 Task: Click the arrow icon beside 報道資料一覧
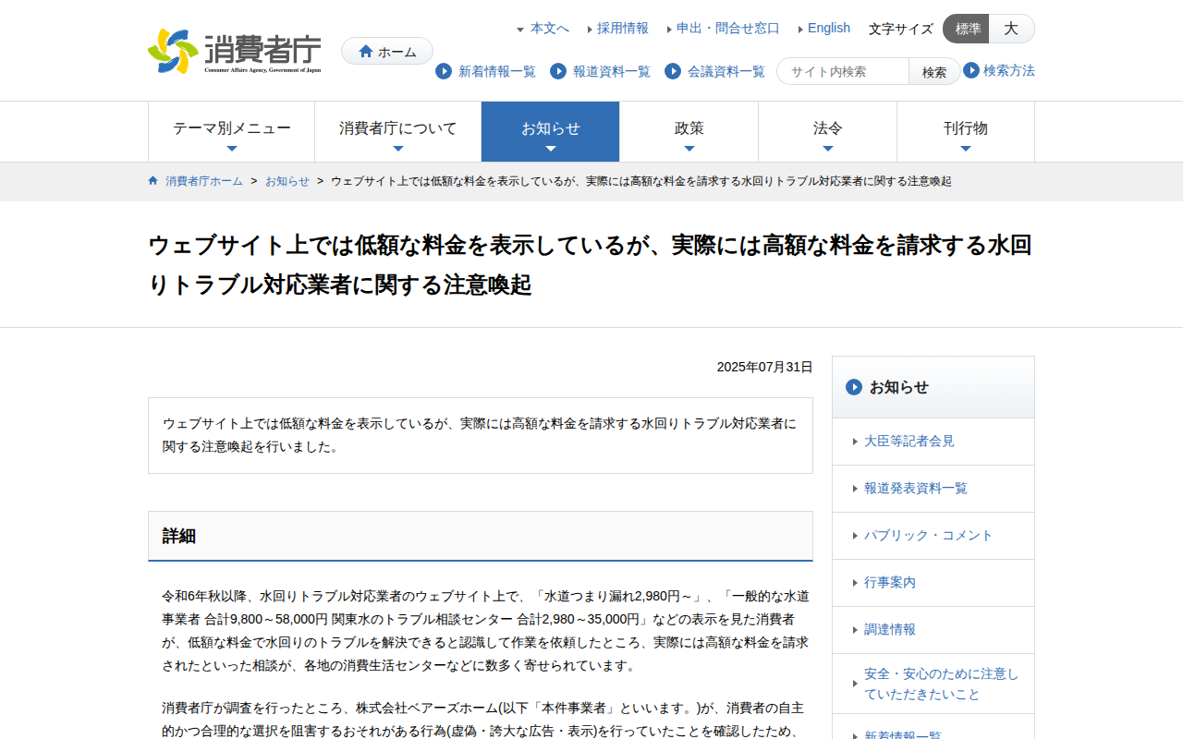click(558, 71)
